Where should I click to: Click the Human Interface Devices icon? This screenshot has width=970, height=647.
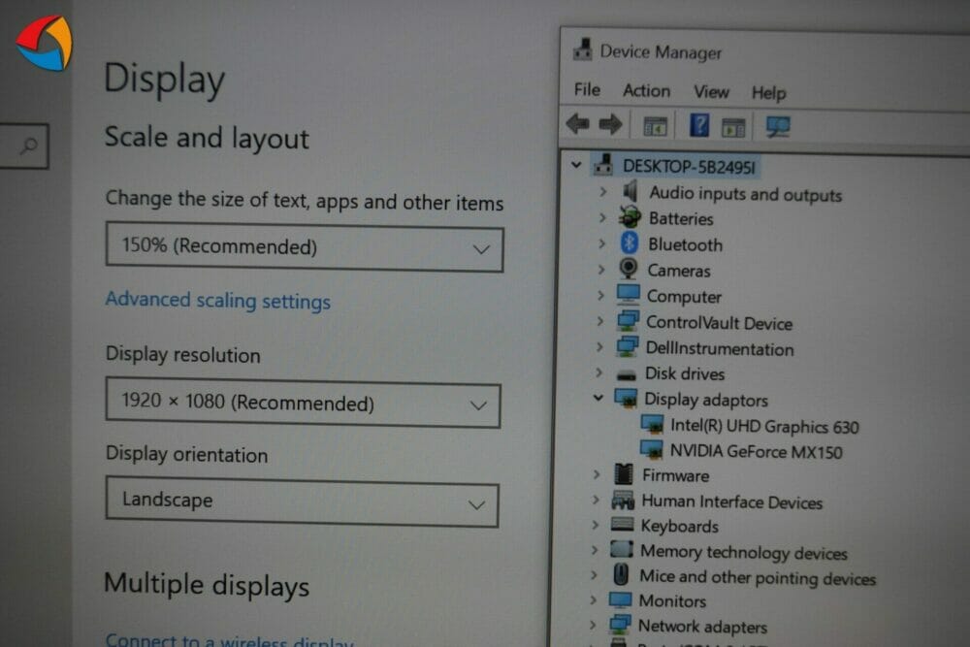623,500
